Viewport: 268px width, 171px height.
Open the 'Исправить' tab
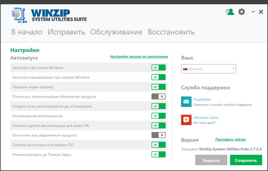tap(66, 32)
